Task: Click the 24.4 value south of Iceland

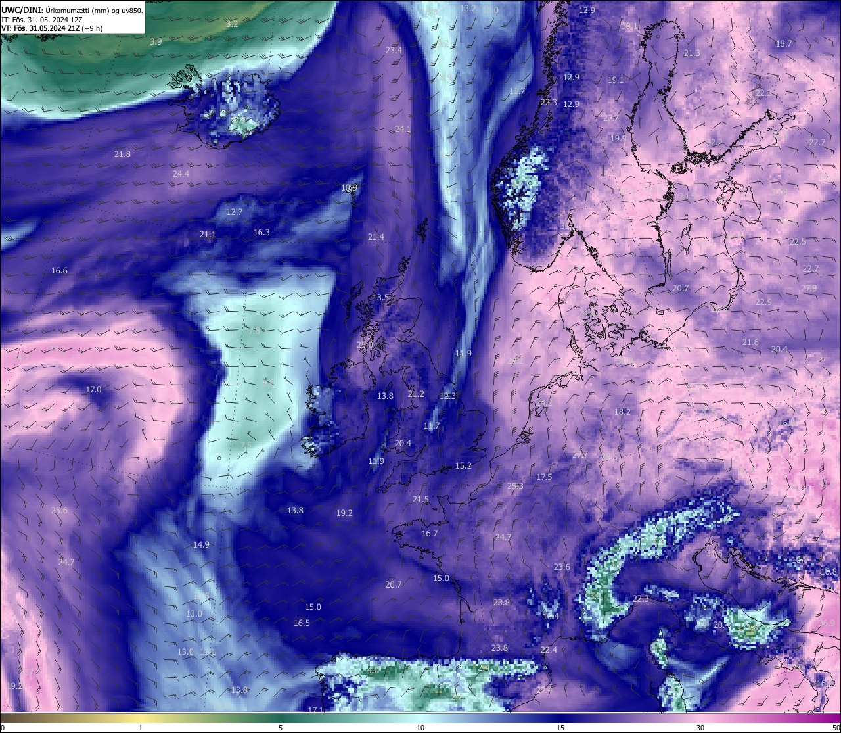Action: click(x=181, y=174)
